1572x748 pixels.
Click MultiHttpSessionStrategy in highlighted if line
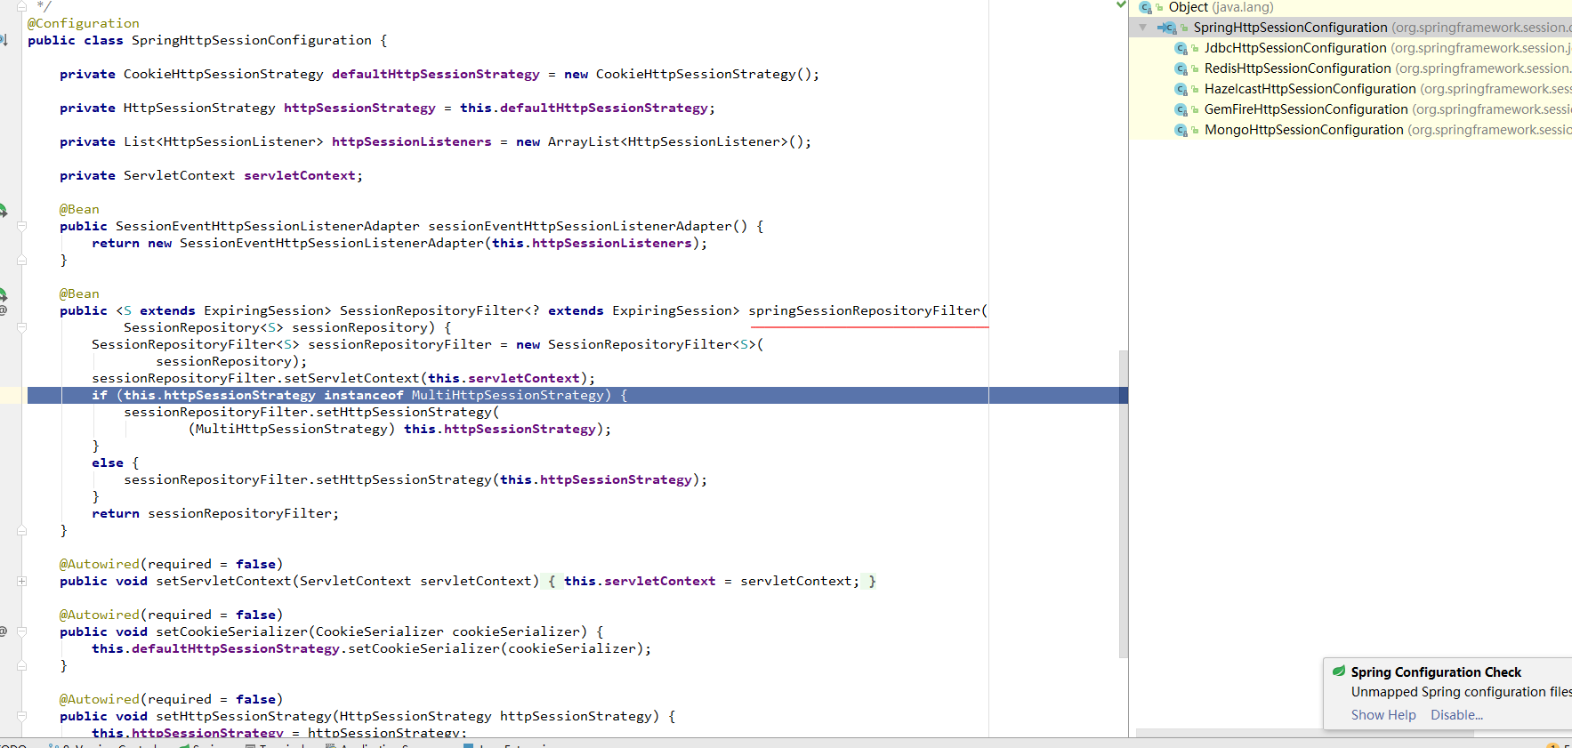tap(507, 395)
